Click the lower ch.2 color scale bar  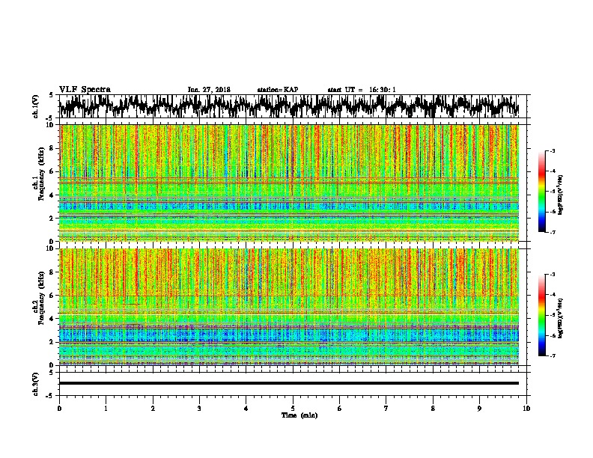click(x=541, y=315)
